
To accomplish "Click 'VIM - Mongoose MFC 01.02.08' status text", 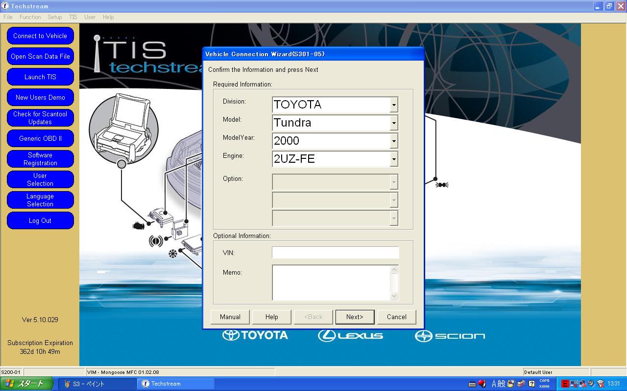I will point(123,372).
